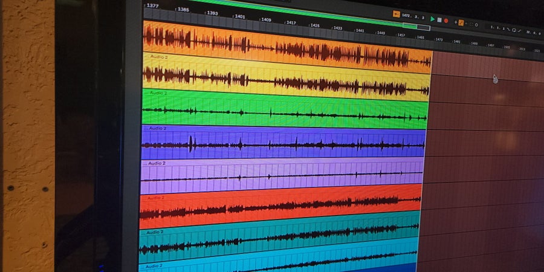
Task: Click ruler marker 1441
Action: (360, 31)
